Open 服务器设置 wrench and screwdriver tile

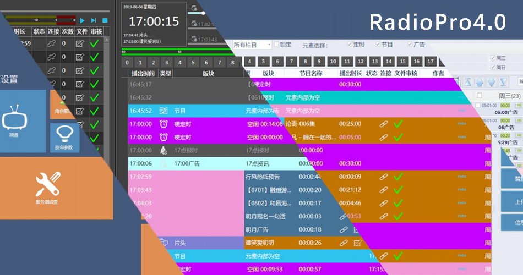pyautogui.click(x=47, y=186)
